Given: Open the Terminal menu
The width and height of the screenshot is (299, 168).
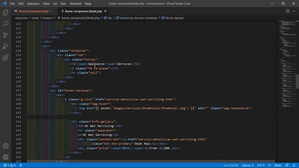Looking at the screenshot, I should [75, 4].
